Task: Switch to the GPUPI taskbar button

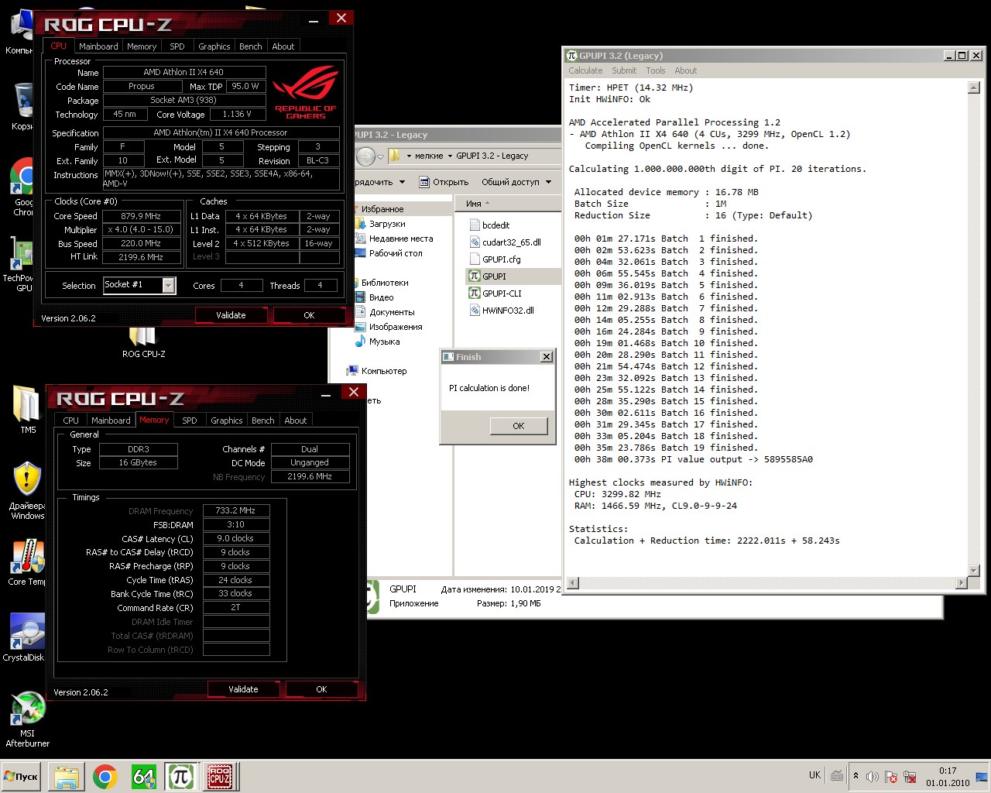Action: (181, 776)
